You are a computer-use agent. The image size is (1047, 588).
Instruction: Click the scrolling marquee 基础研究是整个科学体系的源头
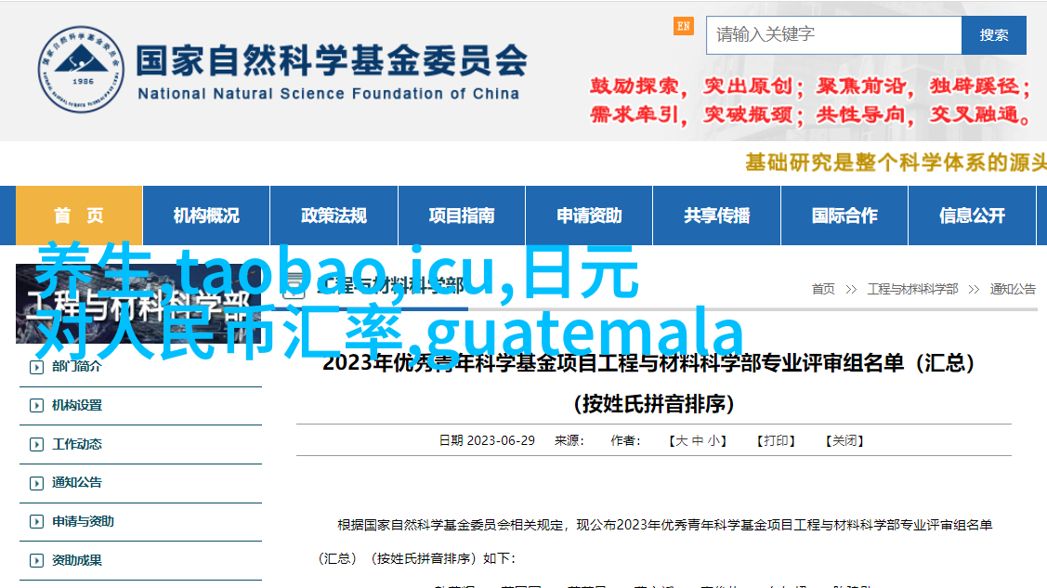896,163
